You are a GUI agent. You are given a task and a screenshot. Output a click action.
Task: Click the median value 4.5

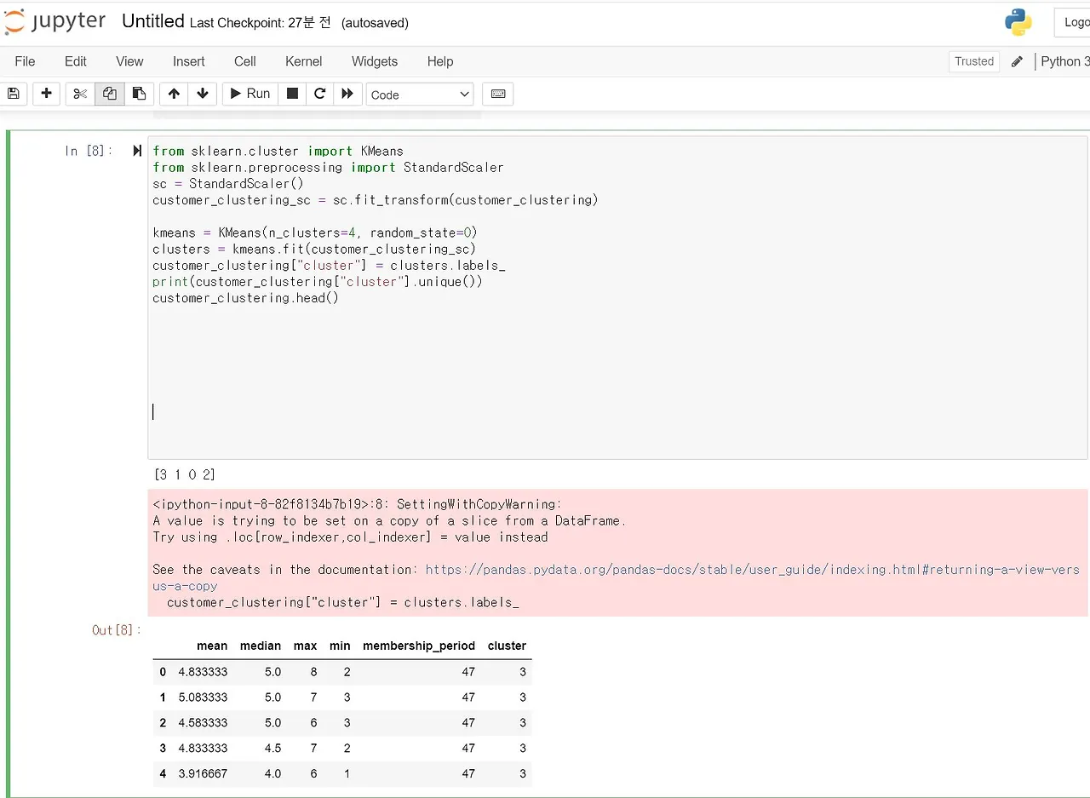(x=272, y=749)
